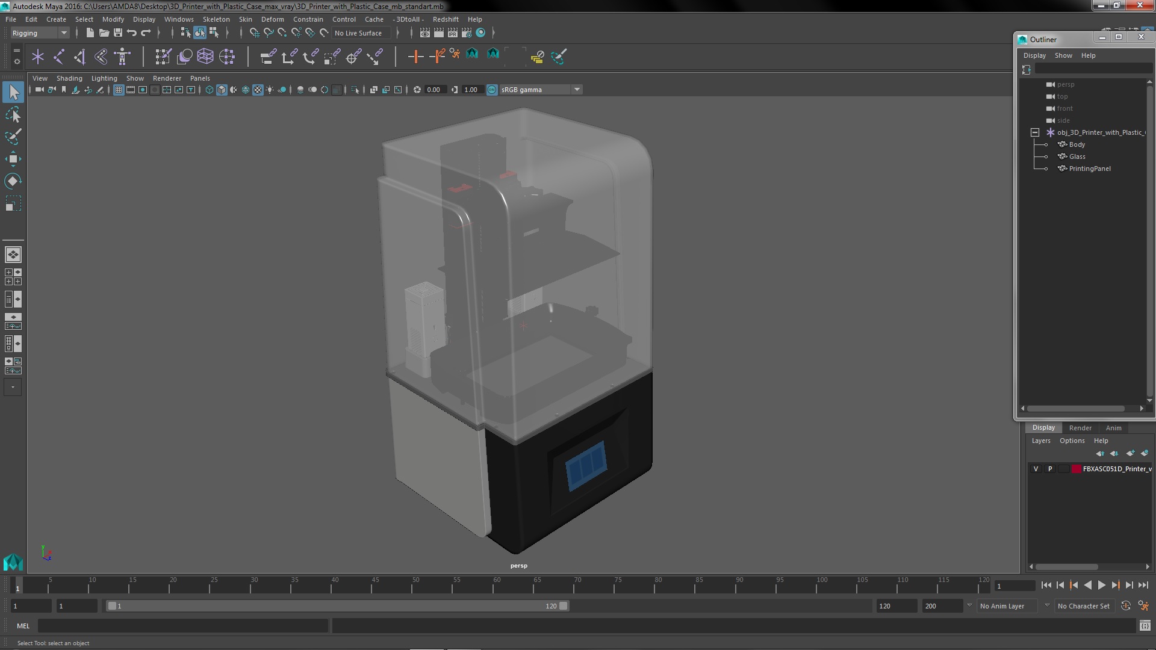1156x650 pixels.
Task: Toggle select by component type icon
Action: click(x=214, y=33)
